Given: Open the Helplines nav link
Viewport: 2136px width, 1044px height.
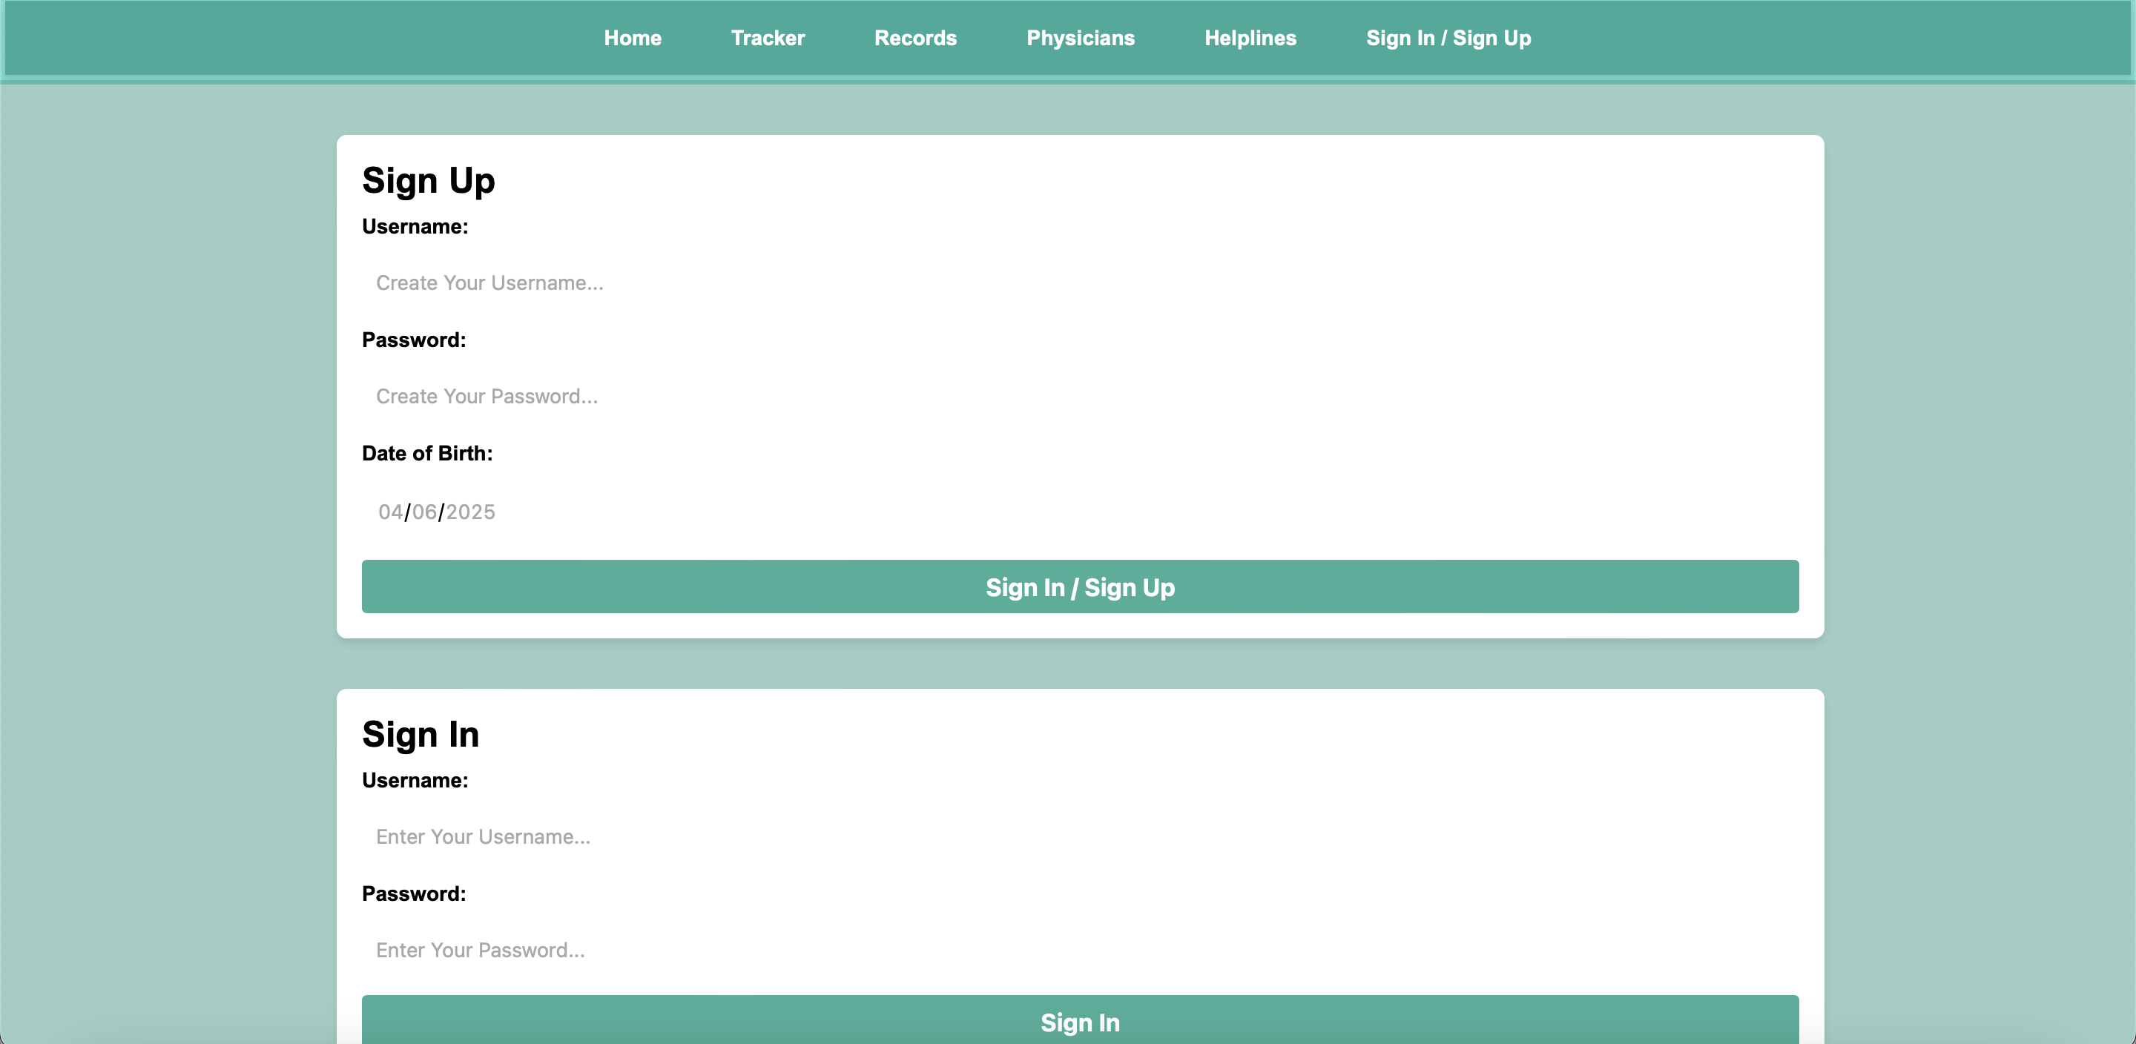Looking at the screenshot, I should (1250, 38).
